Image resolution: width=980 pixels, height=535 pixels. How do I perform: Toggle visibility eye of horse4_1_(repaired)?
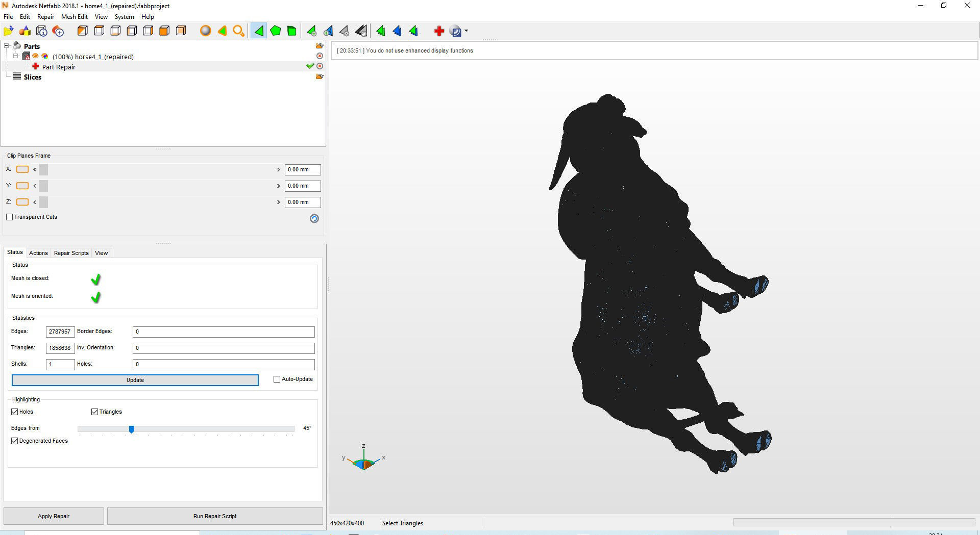point(36,56)
